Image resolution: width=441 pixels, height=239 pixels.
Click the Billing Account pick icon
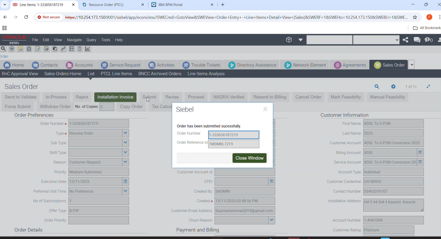[x=420, y=153]
